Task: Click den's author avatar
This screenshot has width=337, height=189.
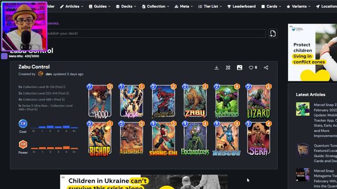Action: 41,74
